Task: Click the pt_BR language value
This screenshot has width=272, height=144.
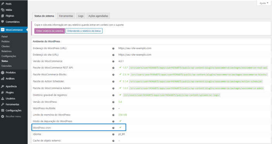Action: (x=122, y=134)
